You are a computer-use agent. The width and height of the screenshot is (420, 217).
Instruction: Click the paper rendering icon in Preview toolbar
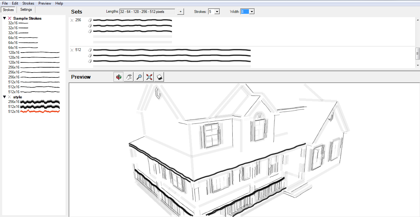click(x=159, y=77)
